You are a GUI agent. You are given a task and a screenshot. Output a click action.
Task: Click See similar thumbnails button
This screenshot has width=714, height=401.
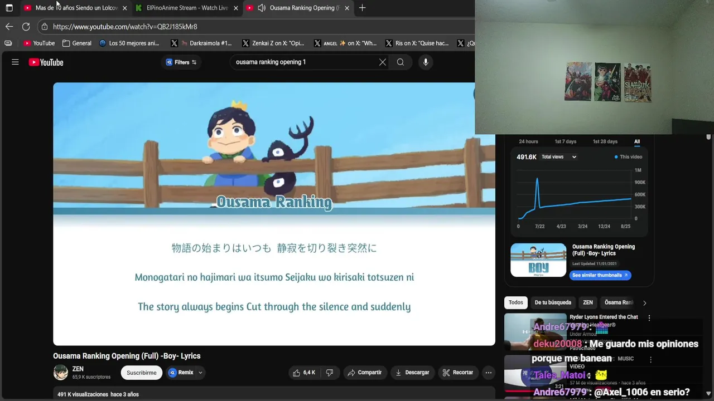pyautogui.click(x=600, y=275)
